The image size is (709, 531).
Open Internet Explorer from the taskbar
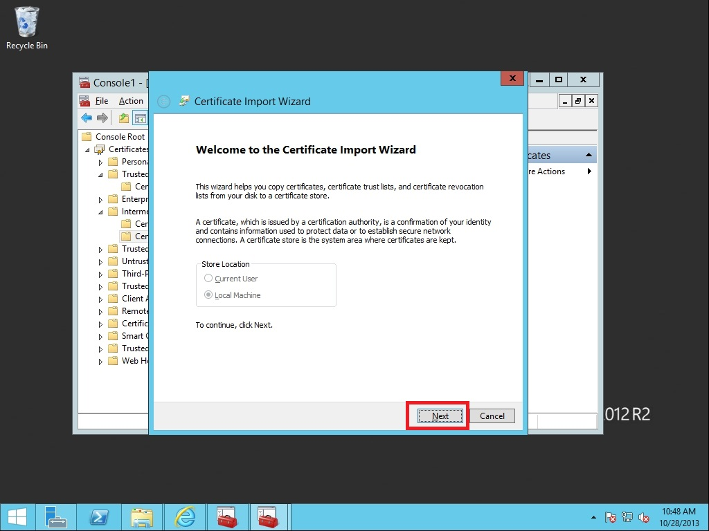click(185, 516)
